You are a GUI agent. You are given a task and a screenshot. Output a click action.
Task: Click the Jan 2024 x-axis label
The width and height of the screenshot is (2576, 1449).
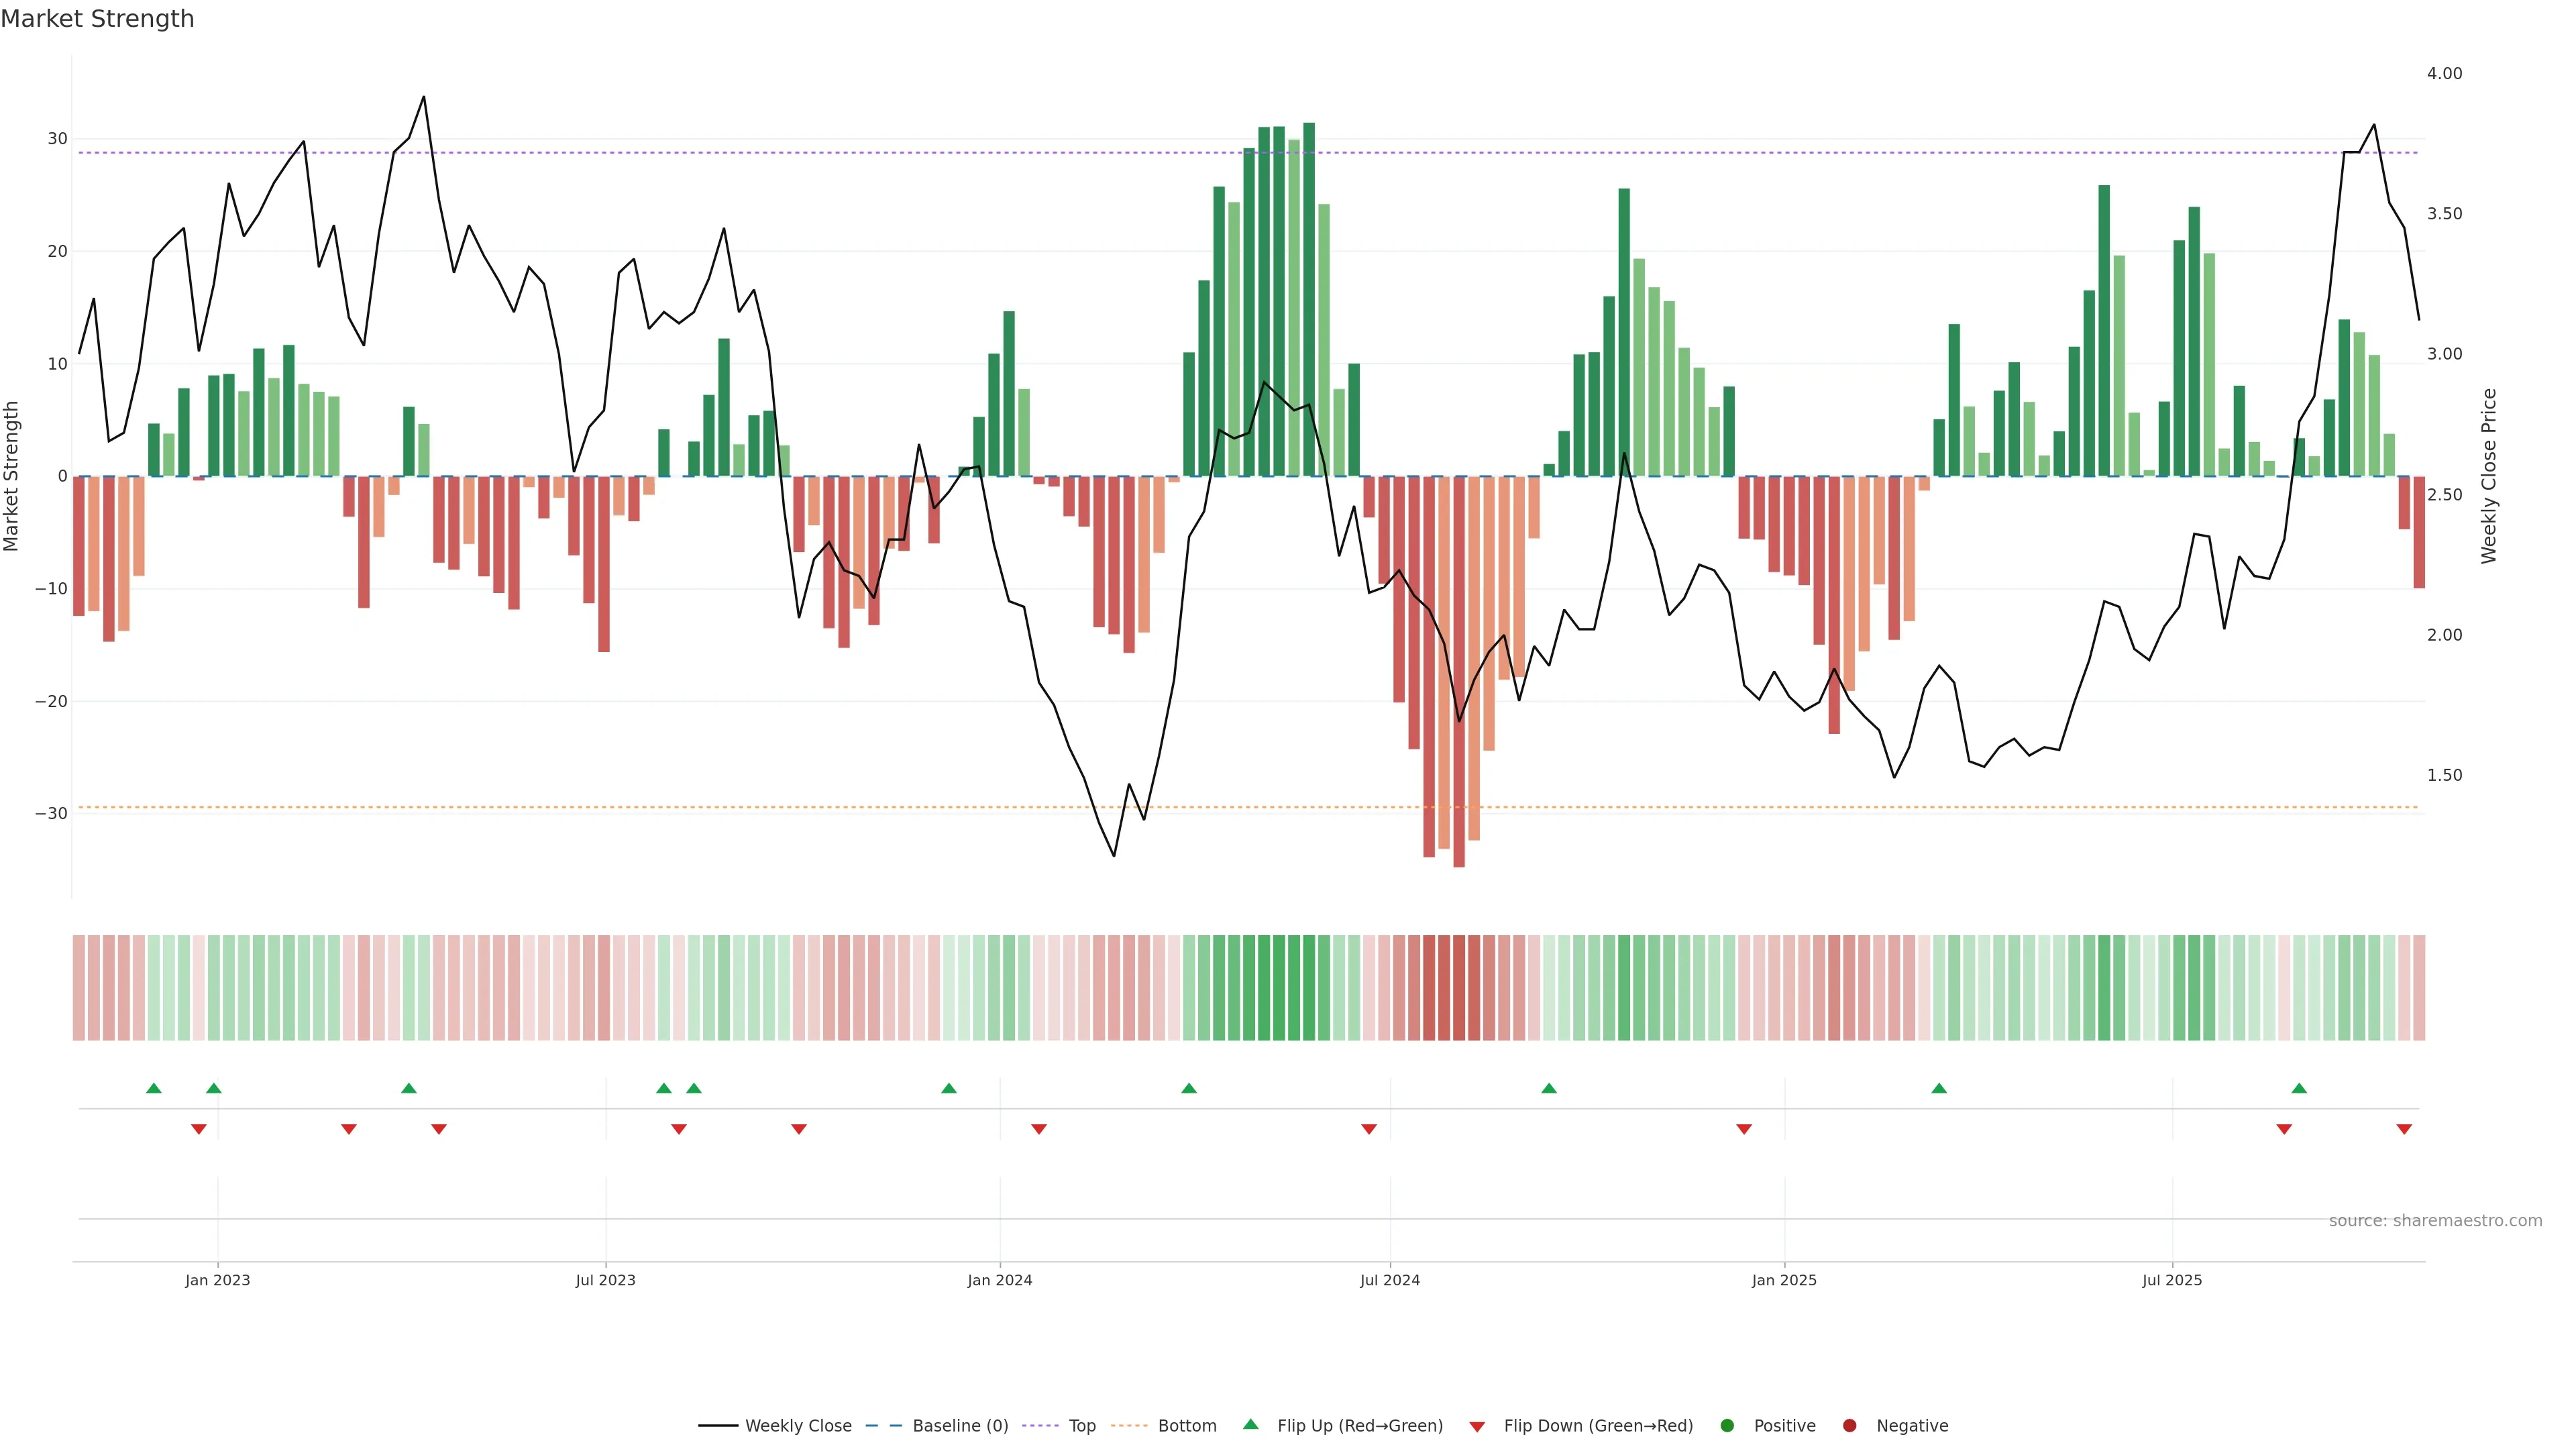pos(999,1280)
